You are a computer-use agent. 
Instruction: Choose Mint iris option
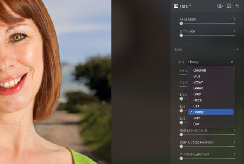(197, 118)
